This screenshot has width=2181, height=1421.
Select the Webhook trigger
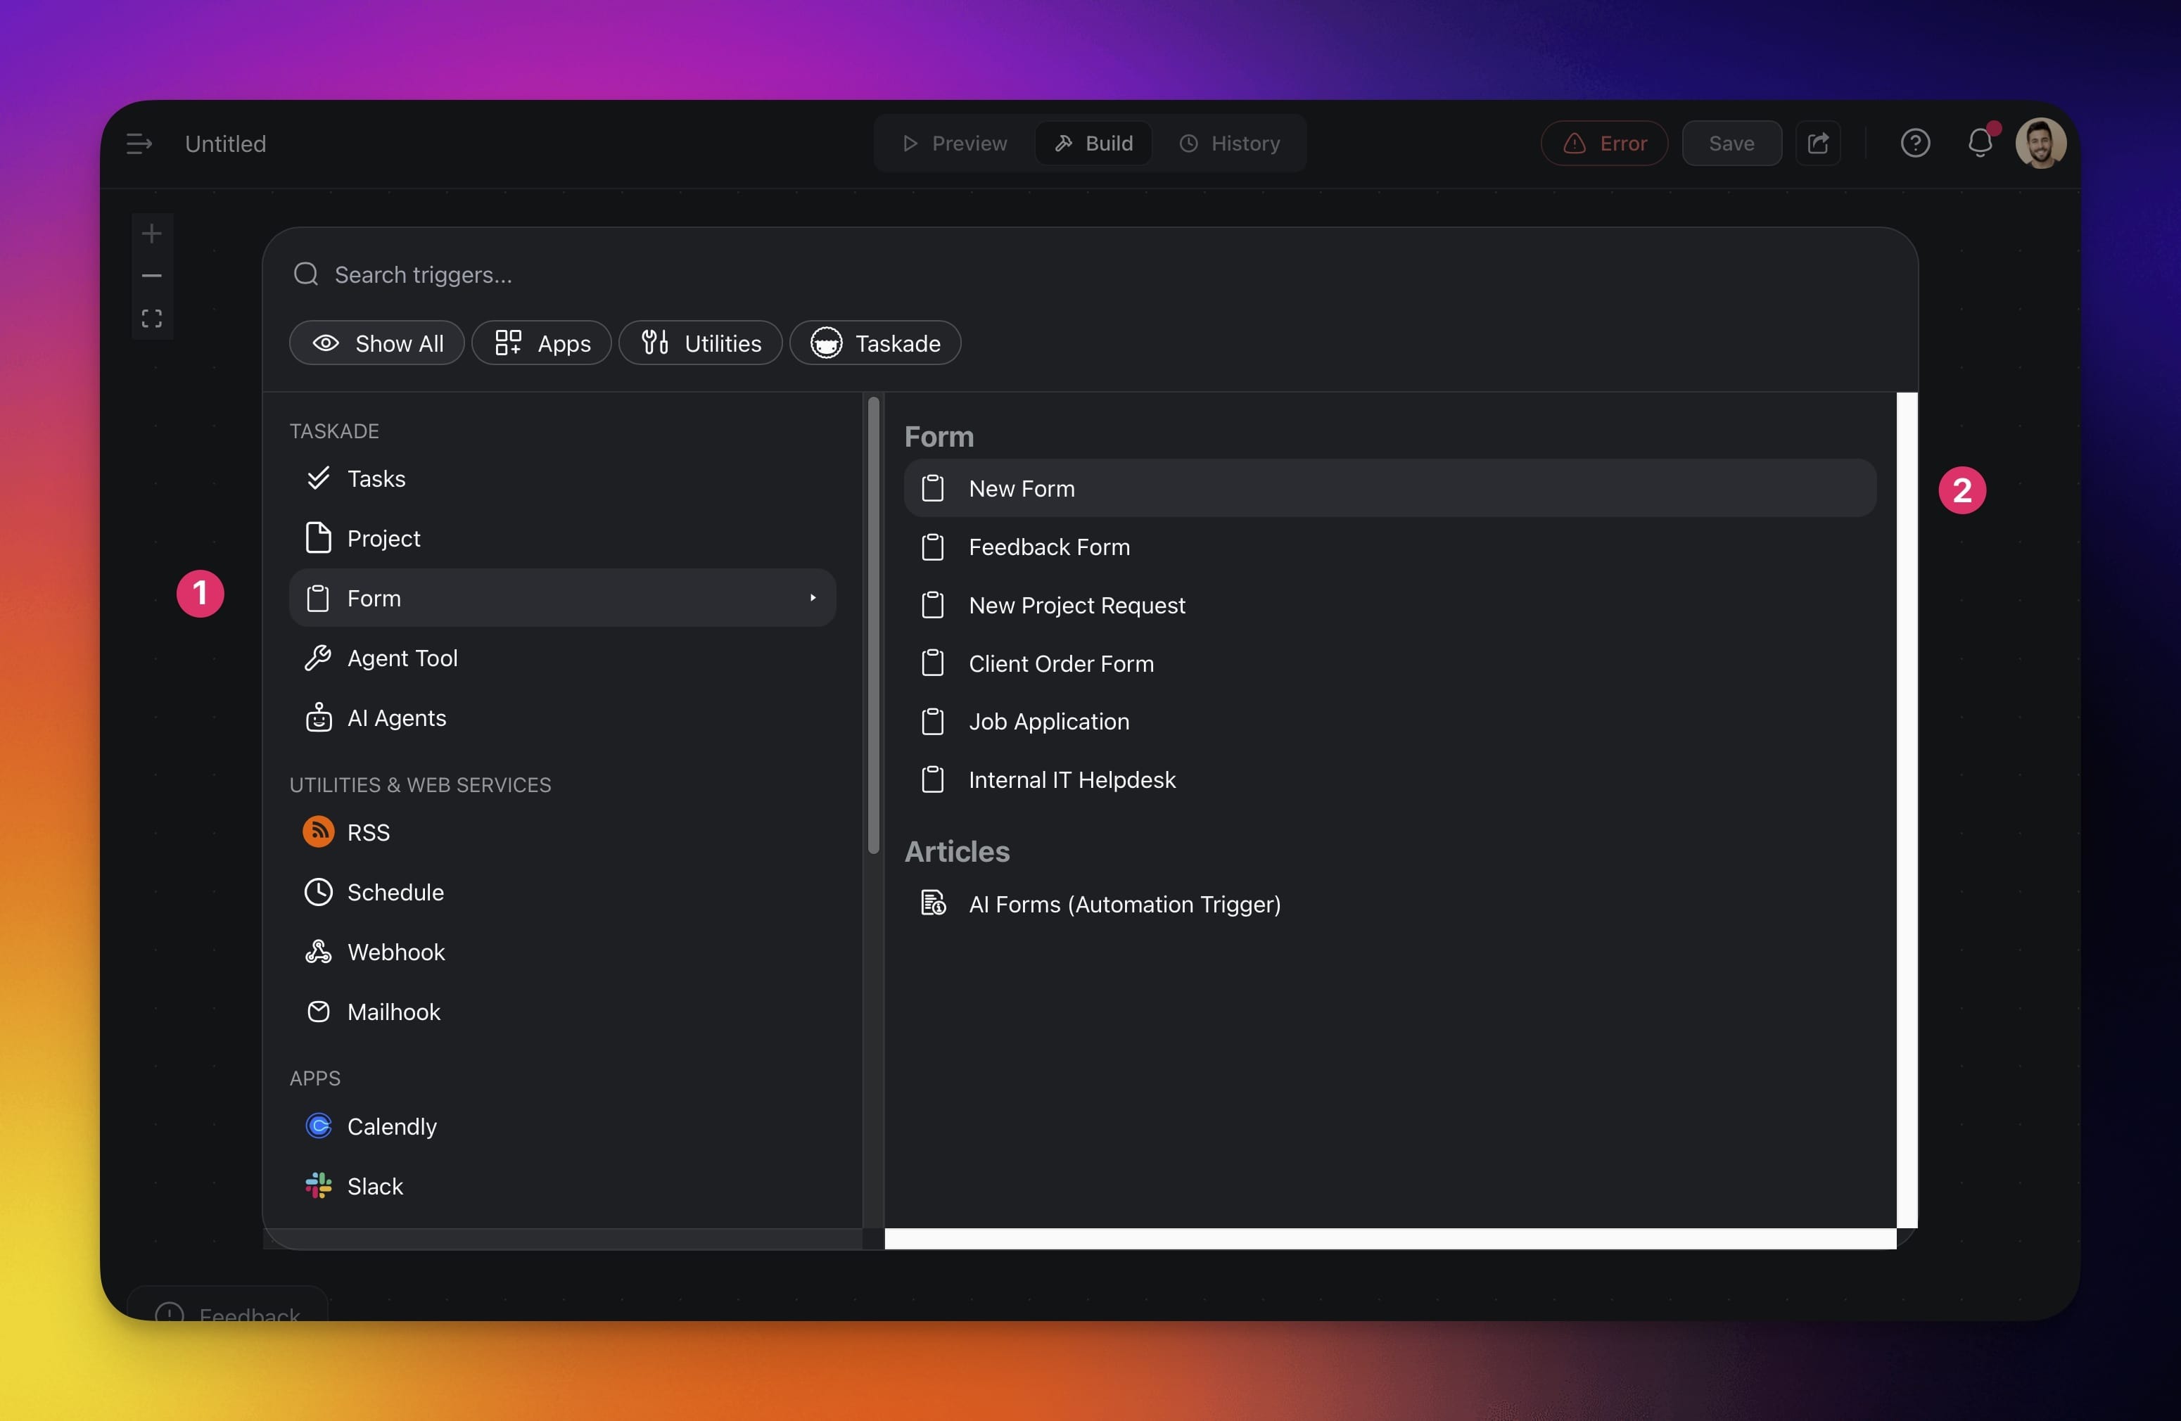tap(395, 952)
